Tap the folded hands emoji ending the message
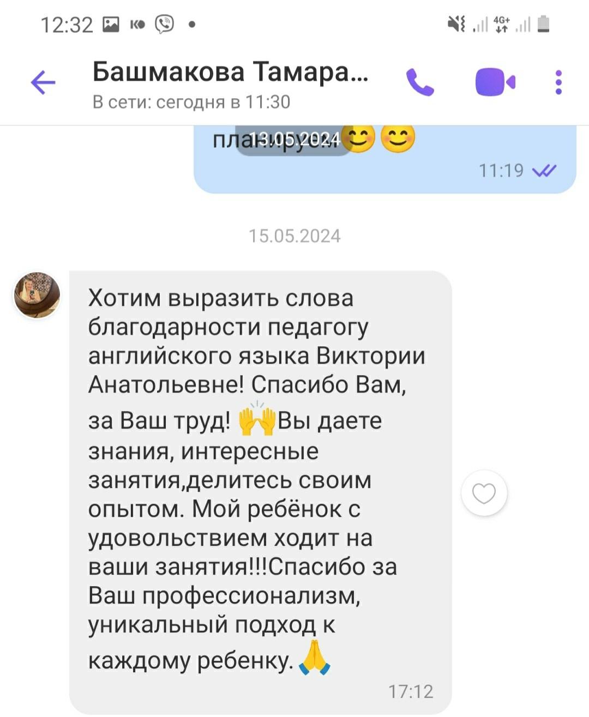The image size is (589, 717). pyautogui.click(x=315, y=658)
